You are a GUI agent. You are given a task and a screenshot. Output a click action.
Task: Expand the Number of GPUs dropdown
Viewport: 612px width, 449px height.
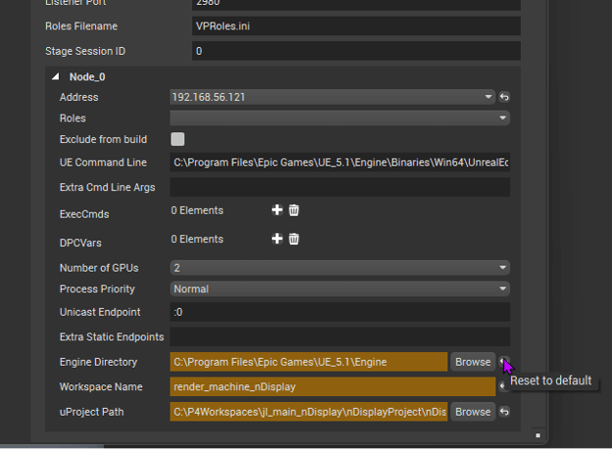coord(338,268)
